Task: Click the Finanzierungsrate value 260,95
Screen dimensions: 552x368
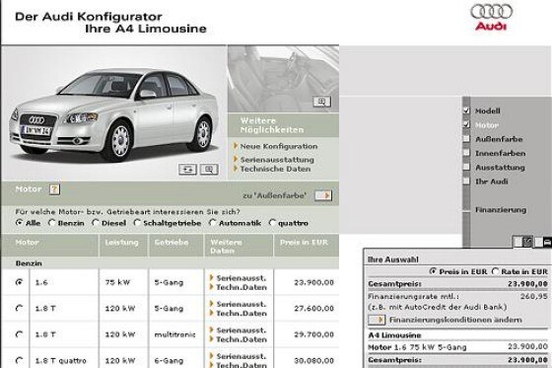Action: [534, 296]
